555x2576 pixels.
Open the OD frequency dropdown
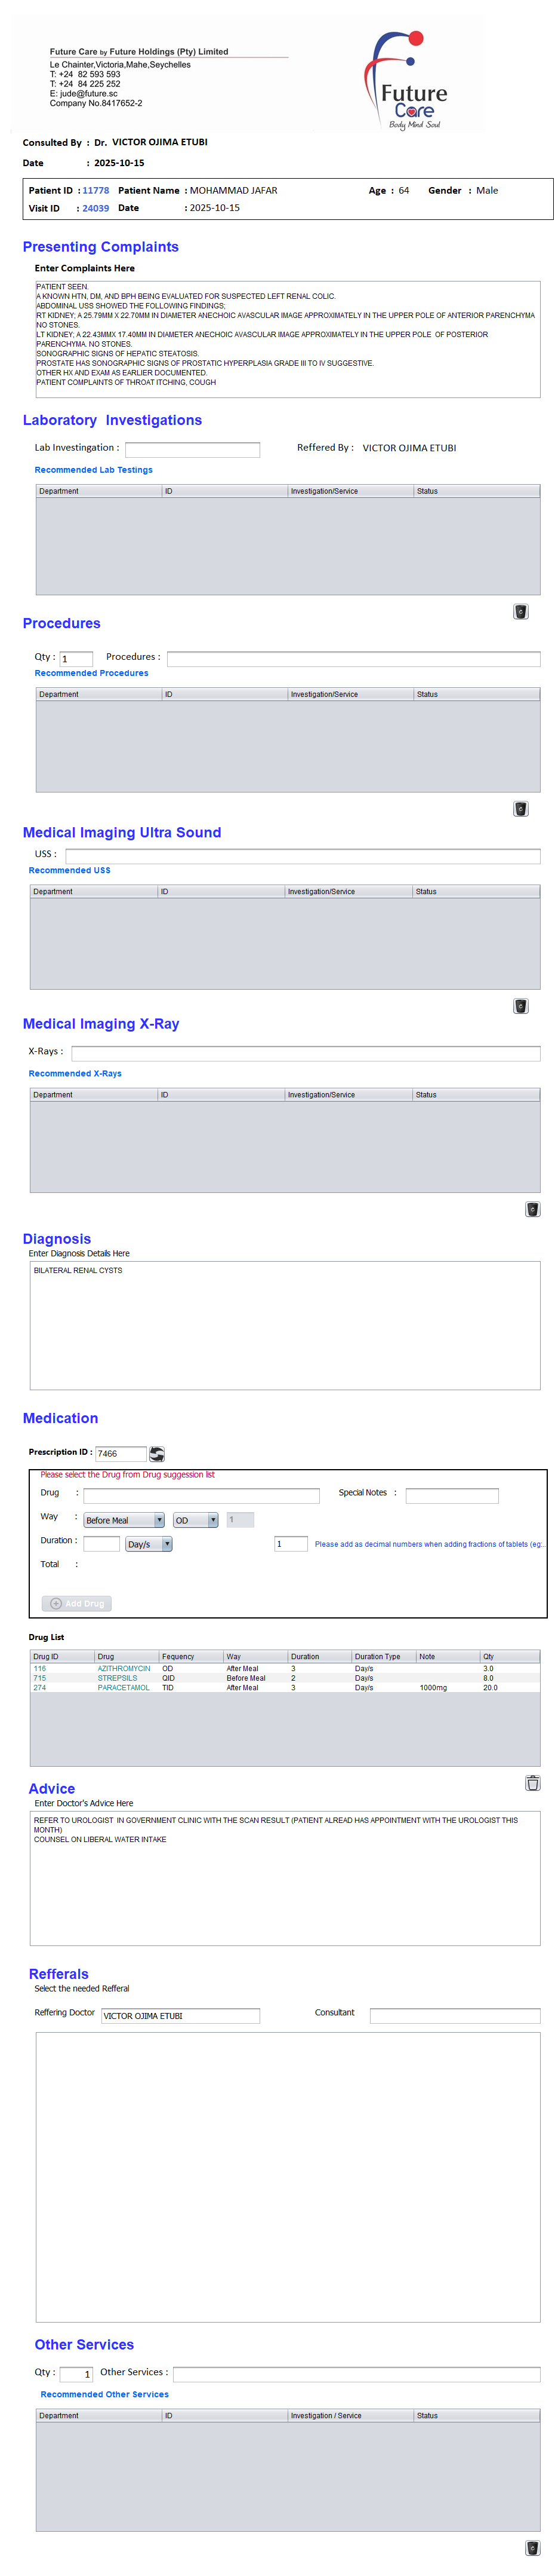196,1520
